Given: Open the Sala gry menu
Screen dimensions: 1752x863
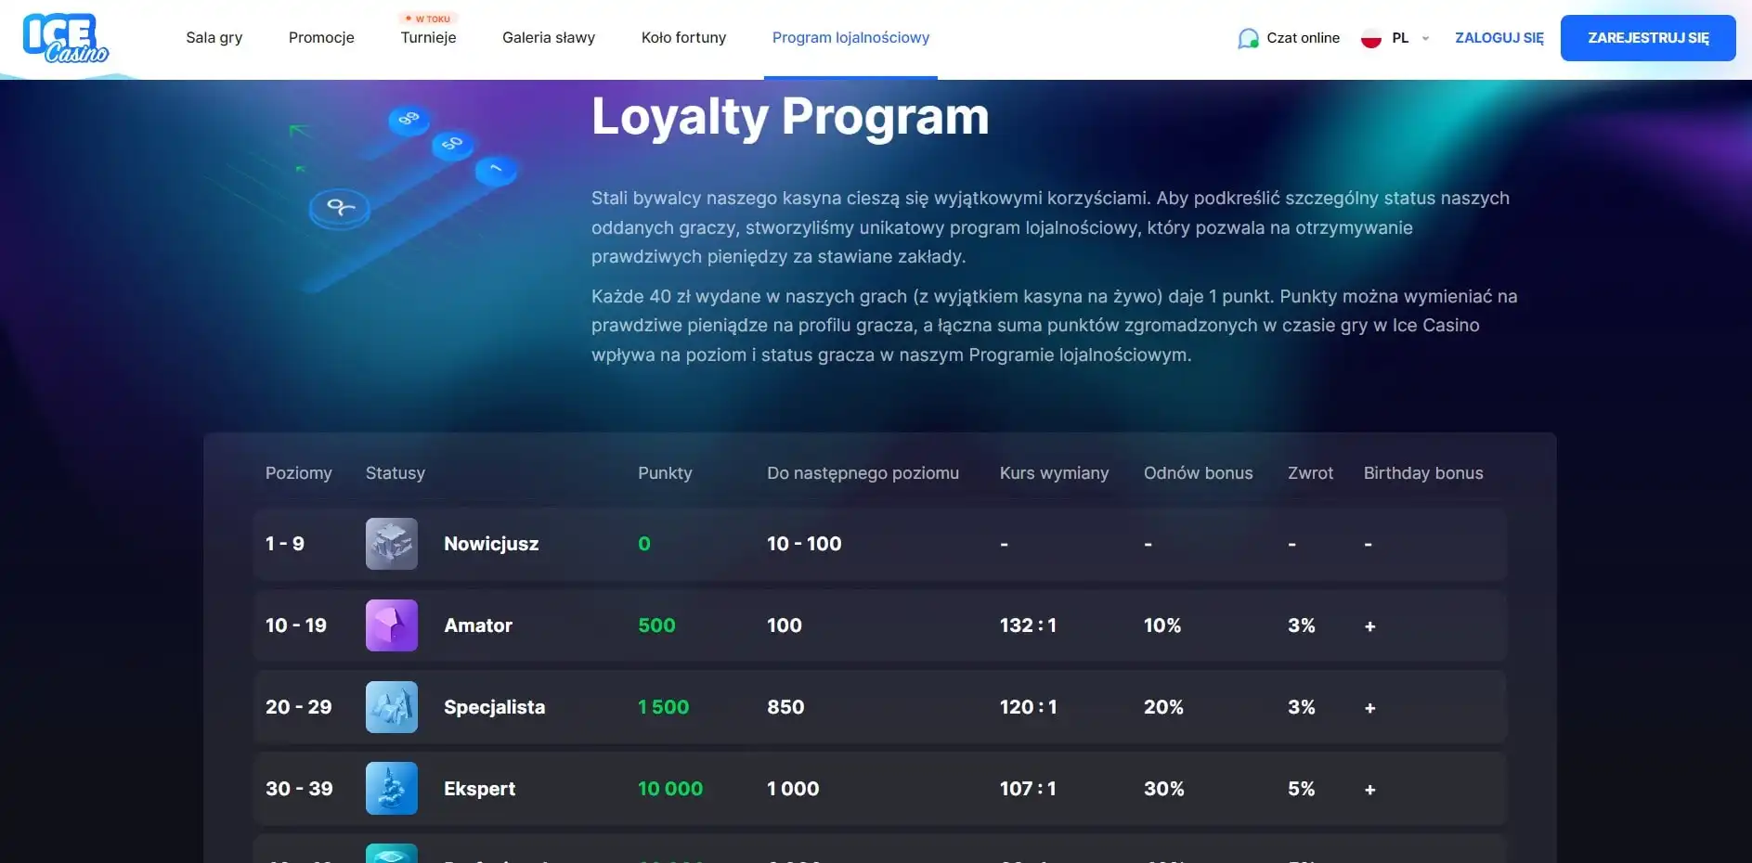Looking at the screenshot, I should [214, 38].
